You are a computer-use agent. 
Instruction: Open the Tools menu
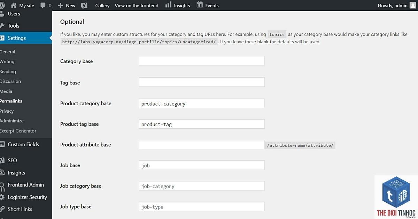click(x=14, y=26)
